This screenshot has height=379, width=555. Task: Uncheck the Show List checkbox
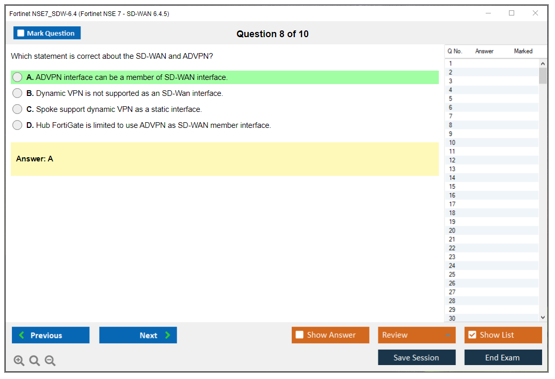coord(472,335)
